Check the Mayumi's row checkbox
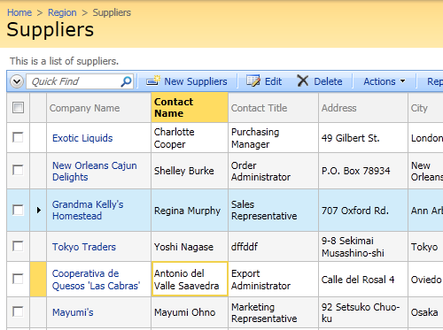This screenshot has width=443, height=330. click(18, 311)
